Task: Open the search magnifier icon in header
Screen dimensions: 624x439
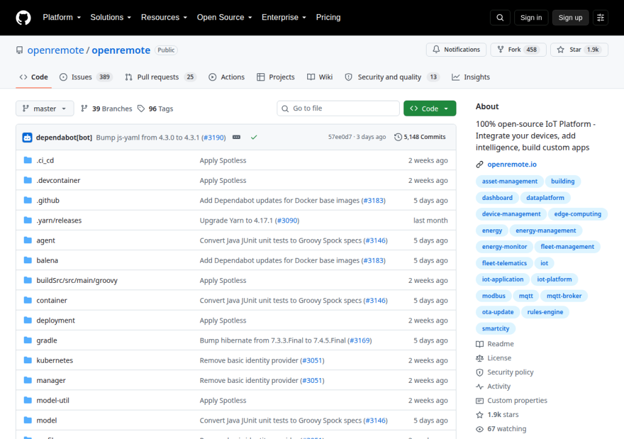Action: click(500, 18)
